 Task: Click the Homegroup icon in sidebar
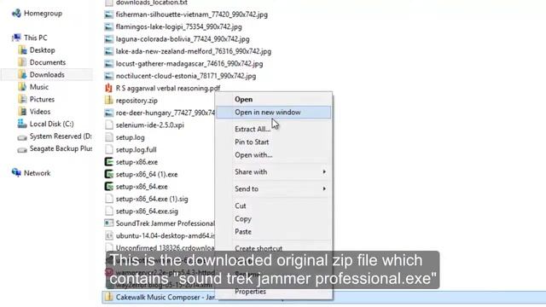(x=16, y=14)
